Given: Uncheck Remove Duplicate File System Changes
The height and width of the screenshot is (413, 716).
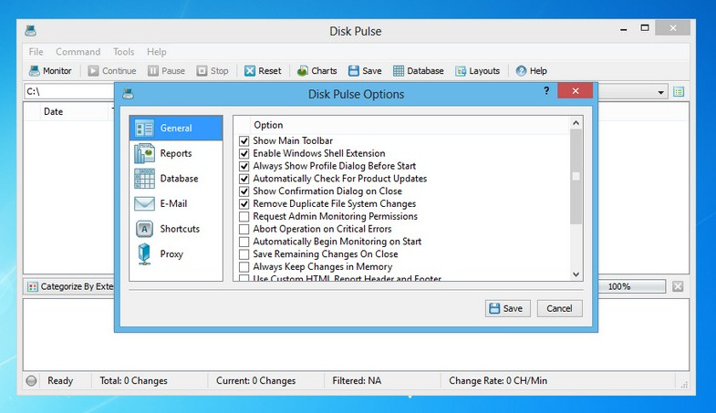Looking at the screenshot, I should (x=244, y=204).
